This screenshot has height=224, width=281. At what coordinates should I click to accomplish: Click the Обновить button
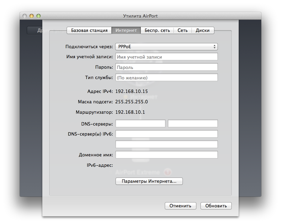coord(216,206)
